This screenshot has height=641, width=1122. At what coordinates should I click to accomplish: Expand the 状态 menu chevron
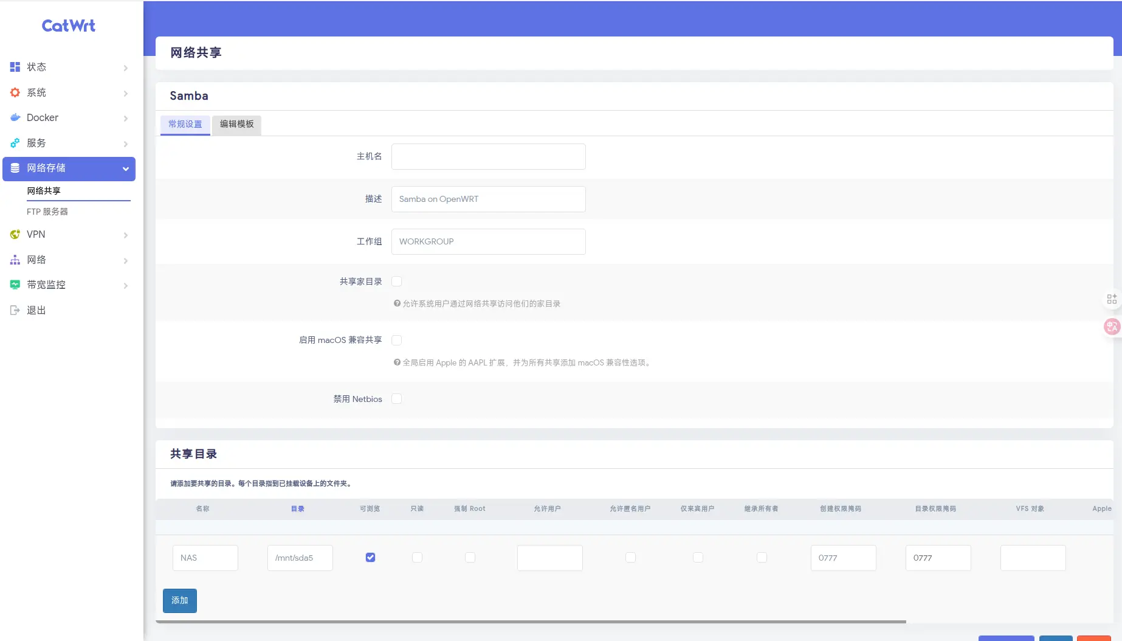coord(126,68)
